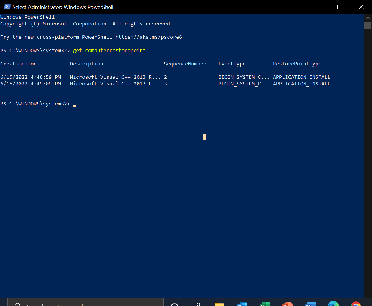Click the https://aka.ms/pscore6 URL
Image resolution: width=372 pixels, height=306 pixels.
tap(149, 37)
